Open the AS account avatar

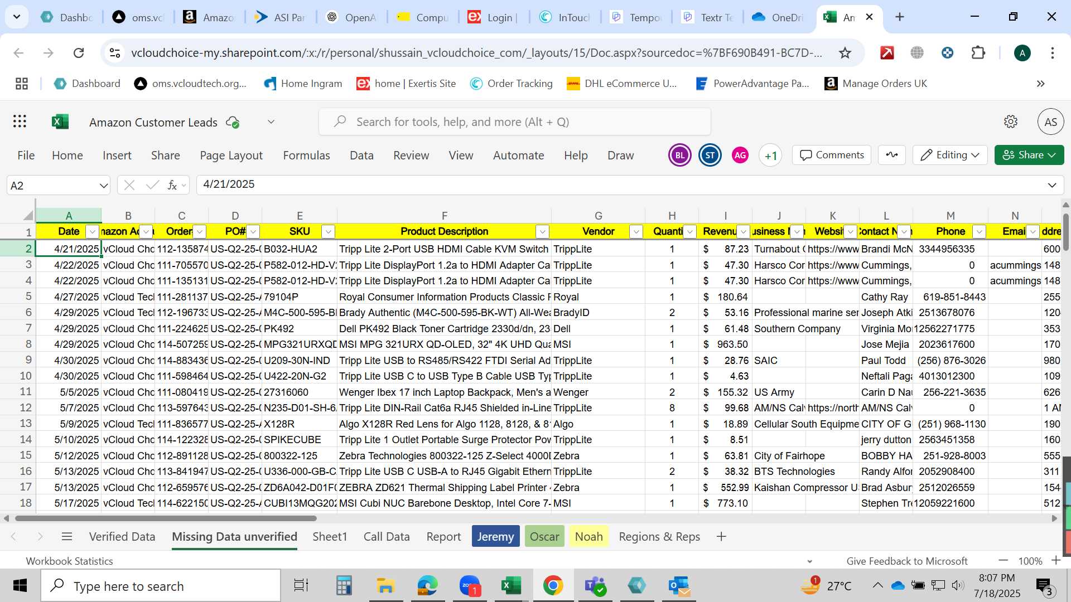[x=1050, y=122]
